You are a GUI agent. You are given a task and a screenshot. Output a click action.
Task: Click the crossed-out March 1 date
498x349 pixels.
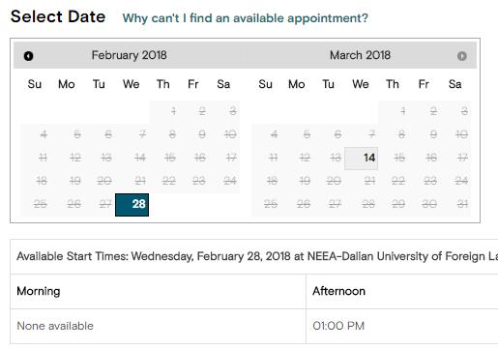403,111
